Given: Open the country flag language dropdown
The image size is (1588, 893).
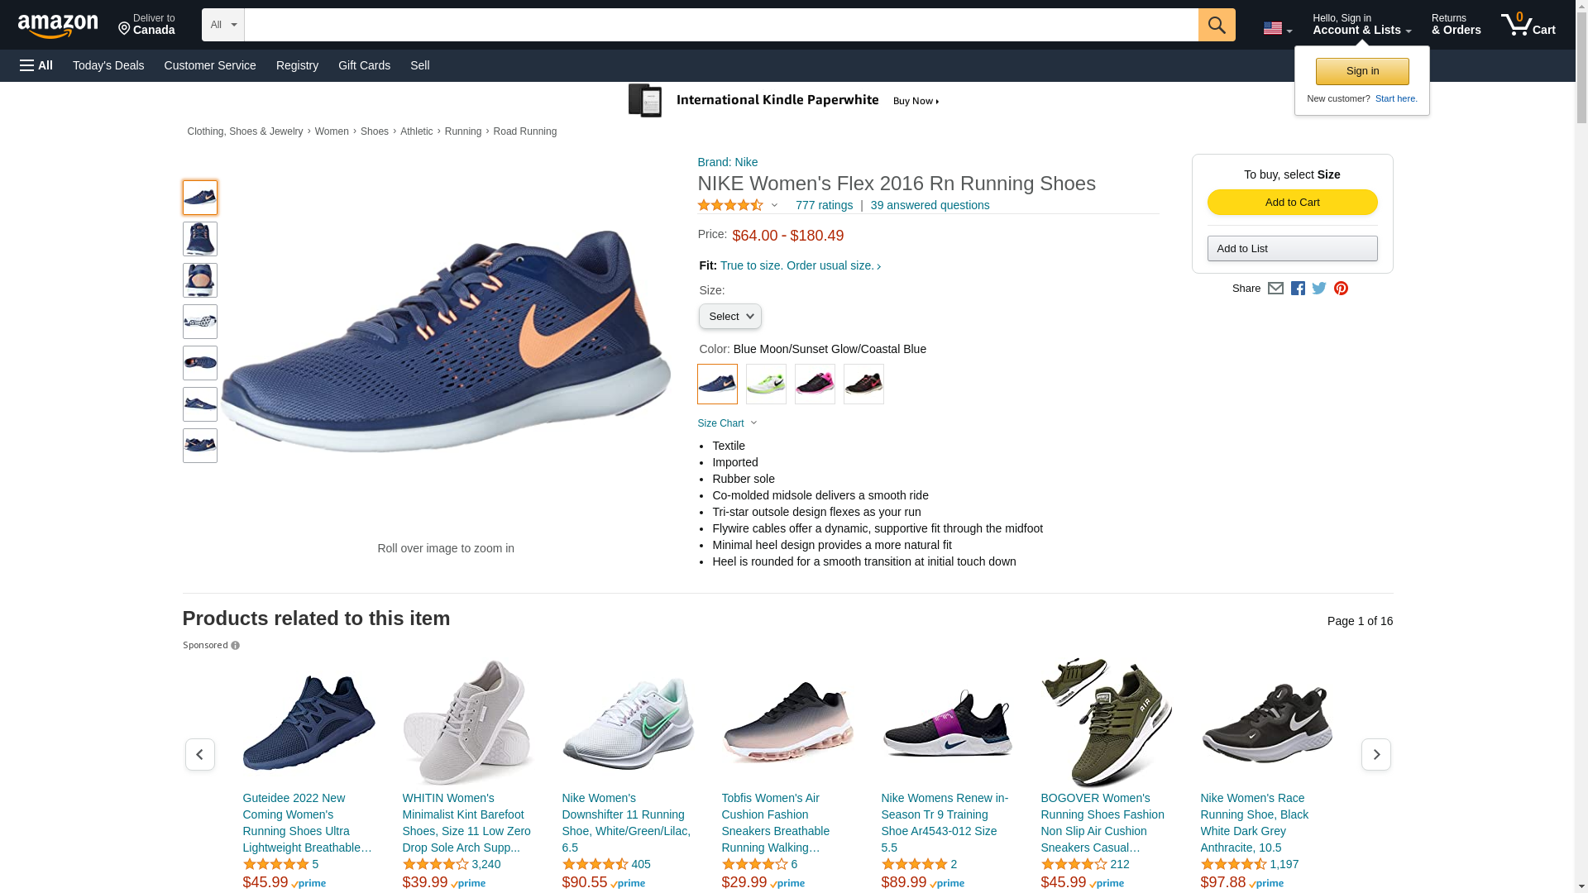Looking at the screenshot, I should (x=1277, y=29).
